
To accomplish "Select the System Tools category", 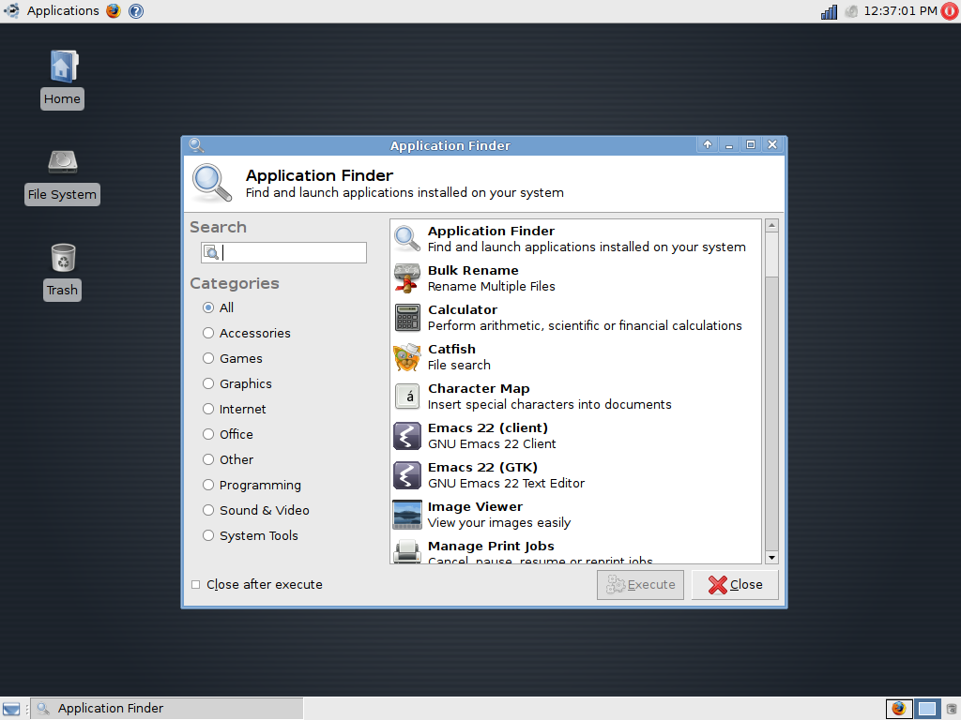I will point(208,535).
